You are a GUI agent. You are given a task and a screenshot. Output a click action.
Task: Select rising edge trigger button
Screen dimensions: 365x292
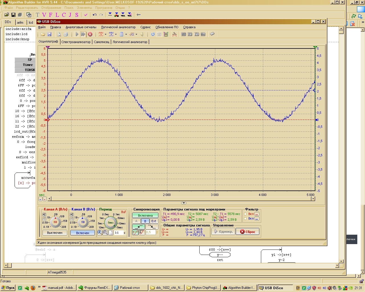click(139, 227)
